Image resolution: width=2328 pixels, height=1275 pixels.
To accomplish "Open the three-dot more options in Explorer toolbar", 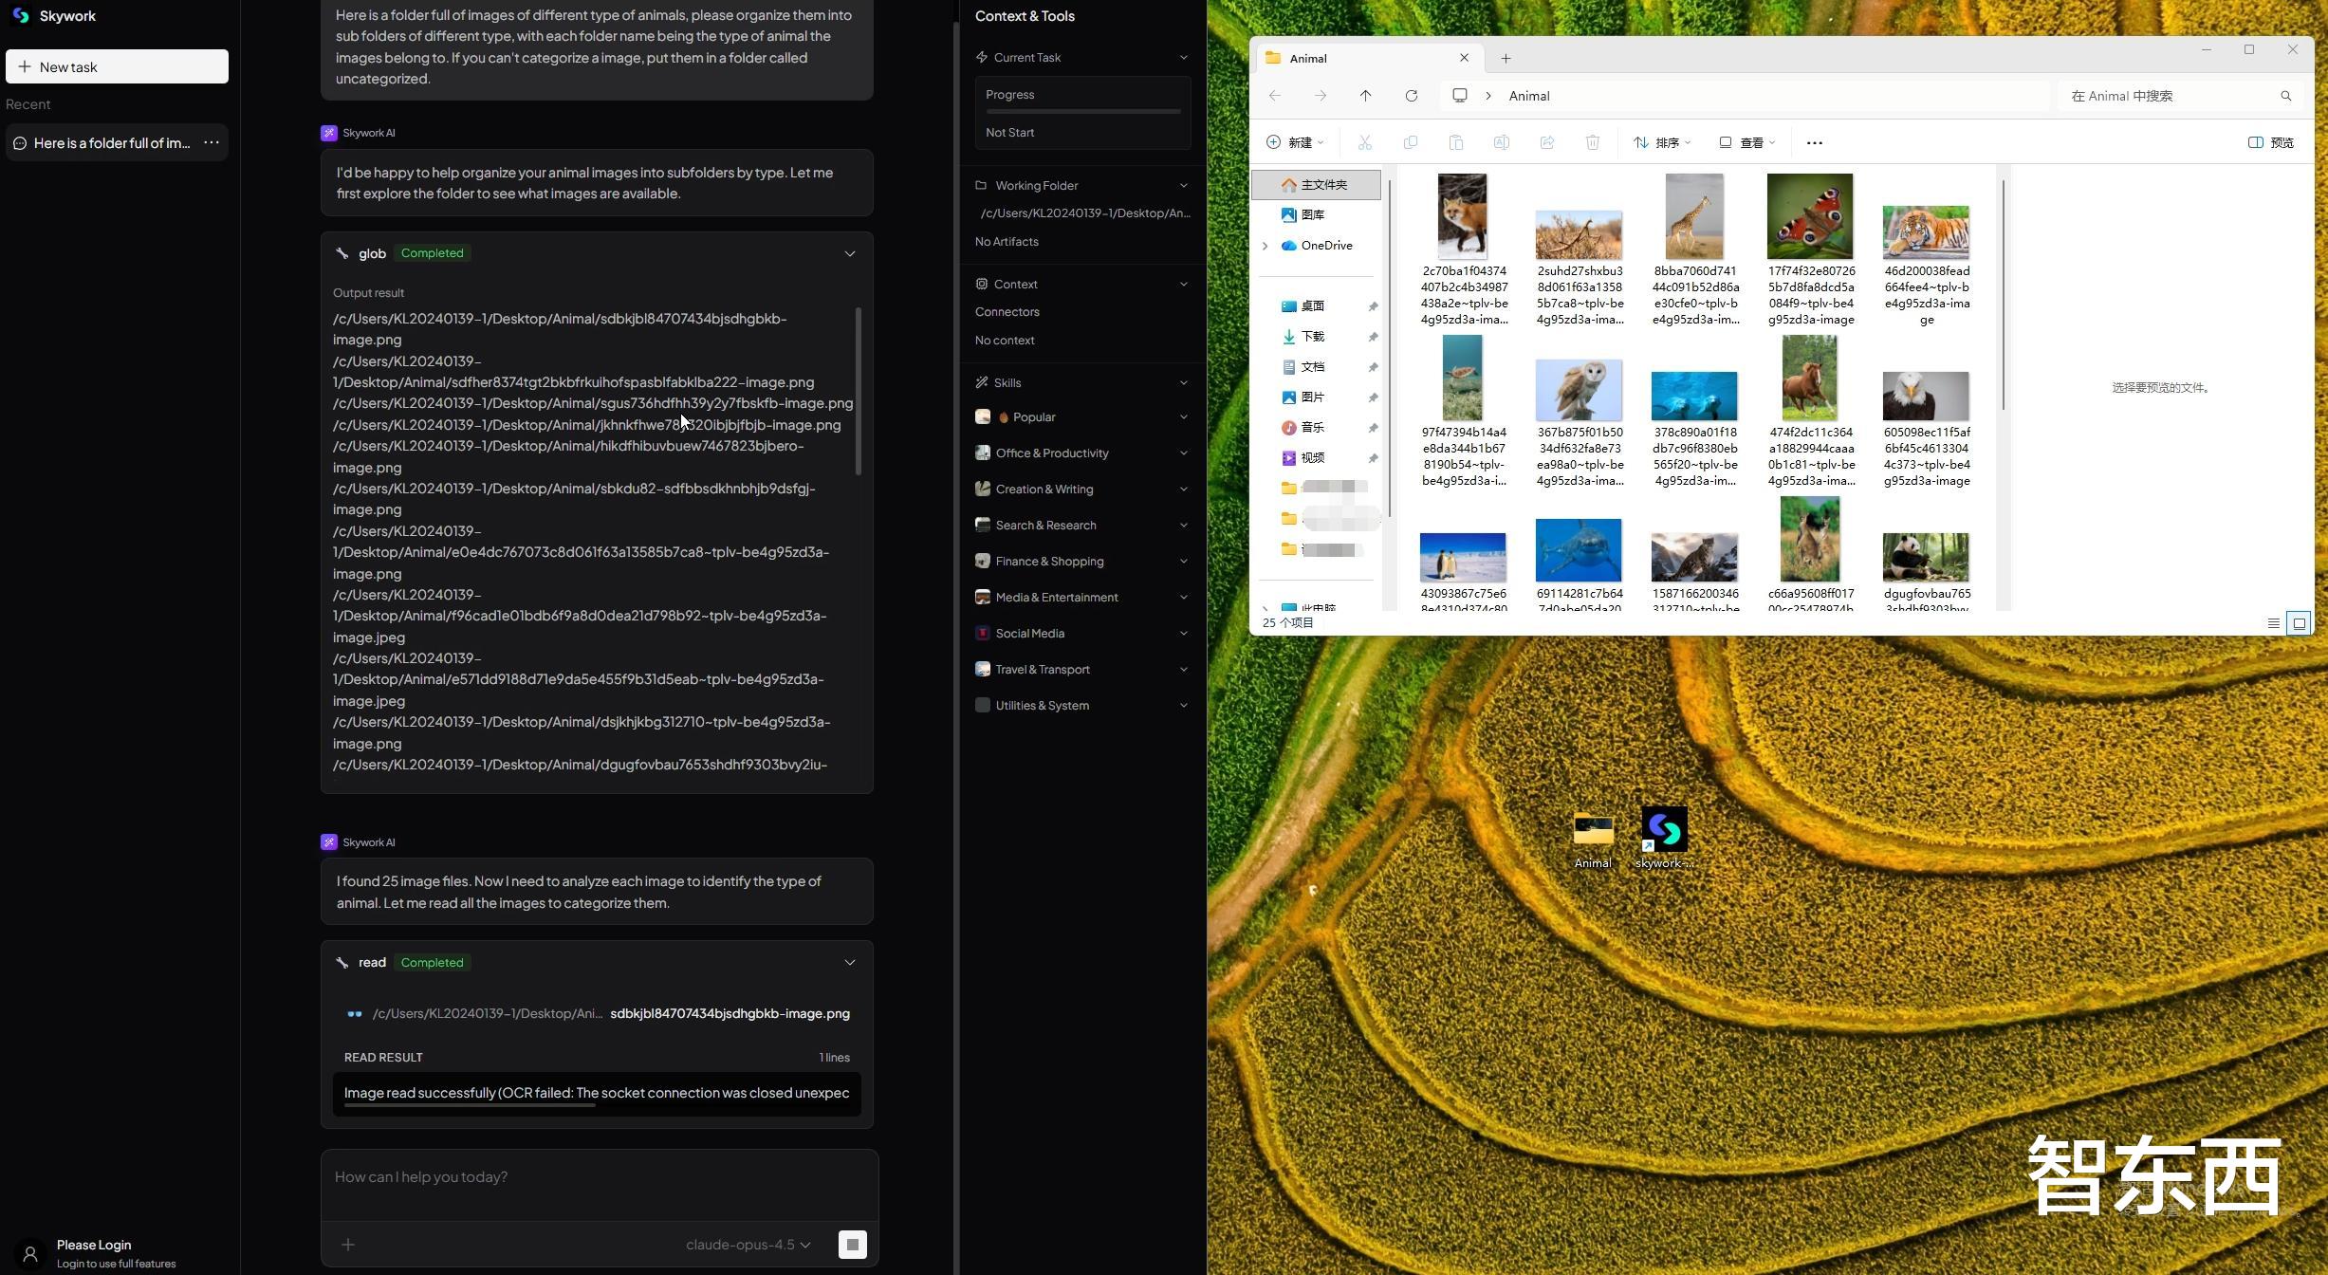I will click(1814, 142).
